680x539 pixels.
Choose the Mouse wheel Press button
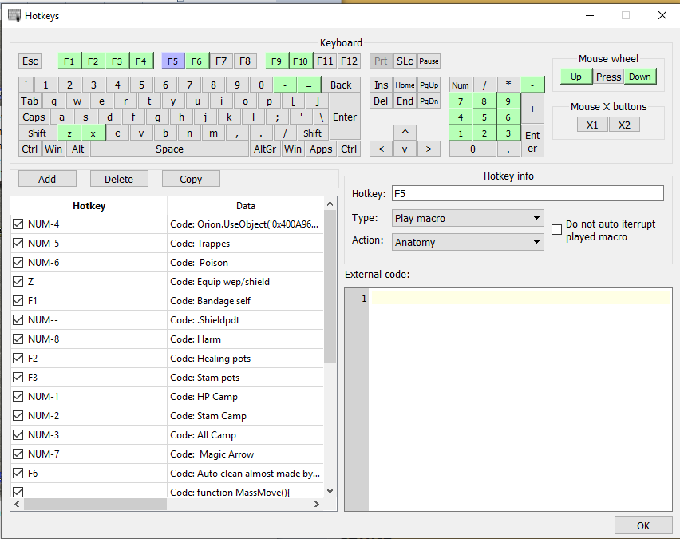pyautogui.click(x=608, y=77)
